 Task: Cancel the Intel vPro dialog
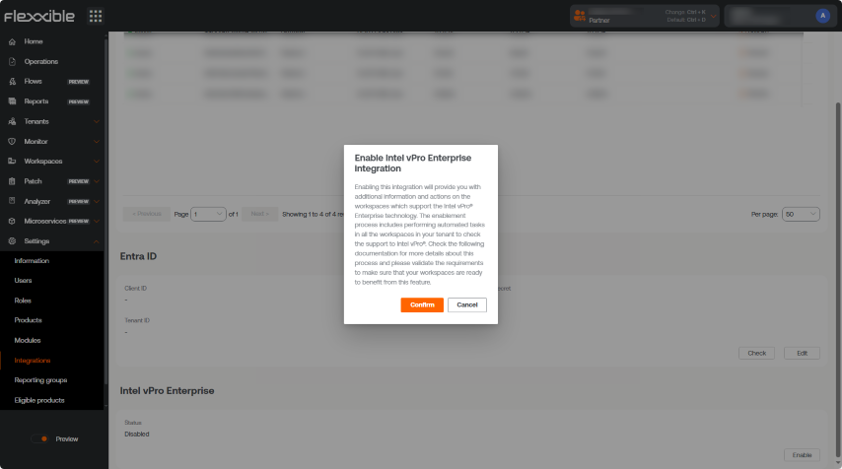[x=467, y=304]
